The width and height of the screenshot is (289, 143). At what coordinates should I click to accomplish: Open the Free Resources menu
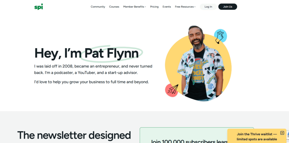185,7
